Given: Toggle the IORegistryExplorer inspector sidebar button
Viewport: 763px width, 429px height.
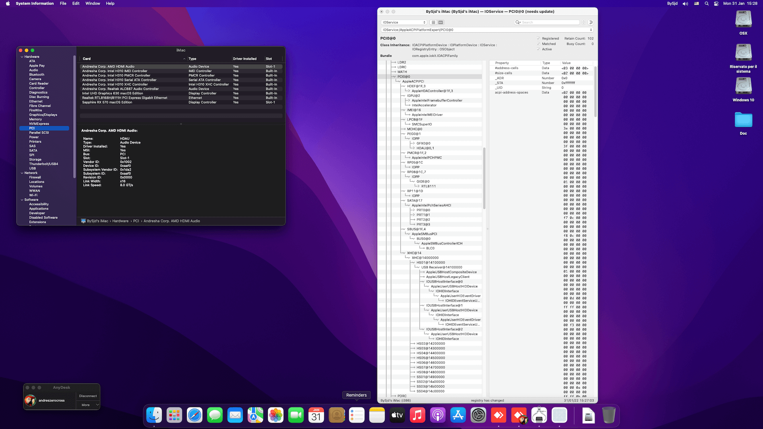Looking at the screenshot, I should [591, 22].
